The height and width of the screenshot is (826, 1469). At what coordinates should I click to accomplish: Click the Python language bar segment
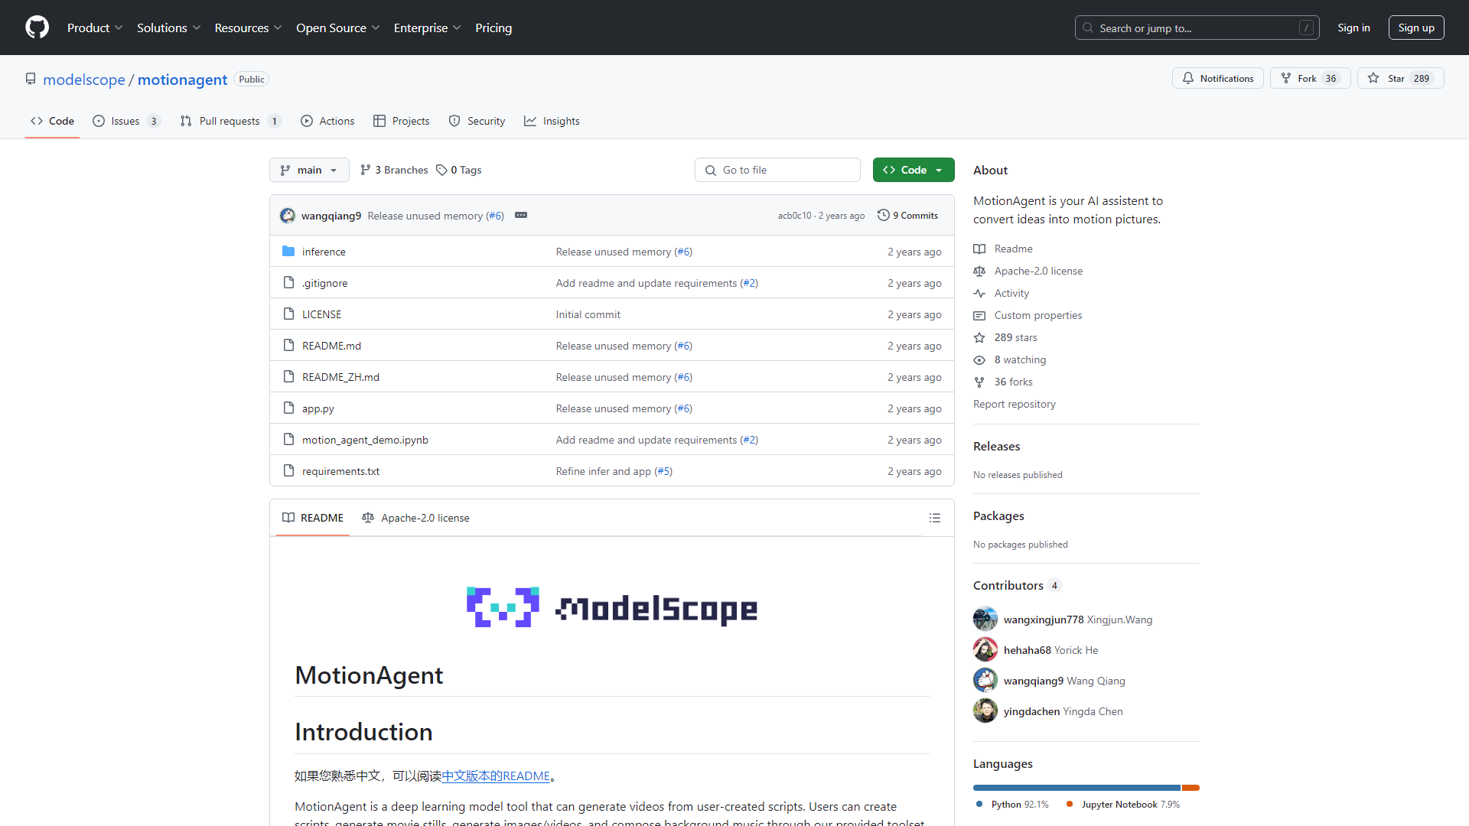coord(1077,787)
